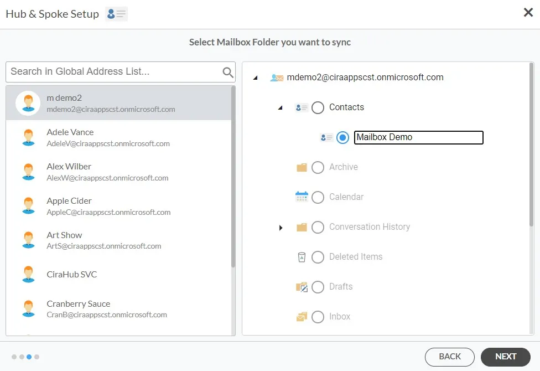
Task: Close the Hub & Spoke Setup dialog
Action: [x=528, y=12]
